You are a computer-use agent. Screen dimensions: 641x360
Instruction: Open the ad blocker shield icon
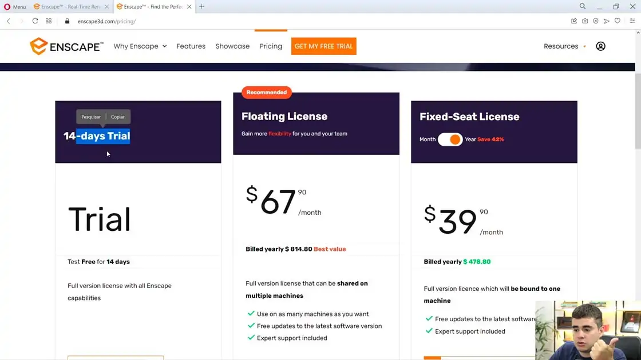coord(596,21)
